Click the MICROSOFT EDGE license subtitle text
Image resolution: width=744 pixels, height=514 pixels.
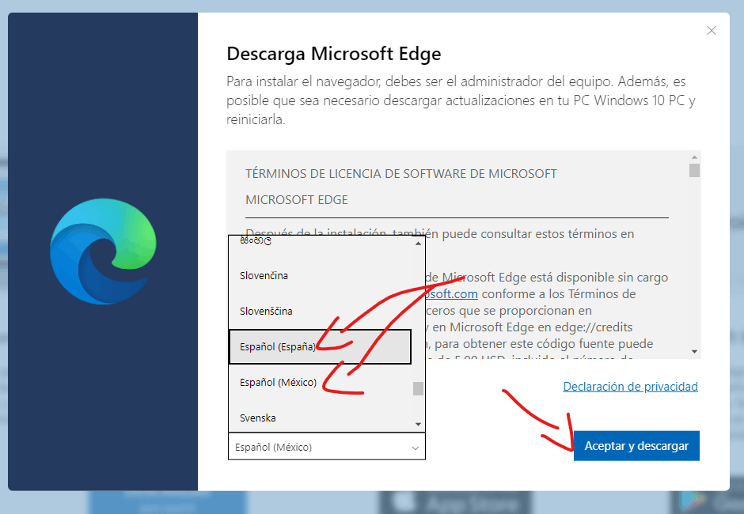coord(297,199)
